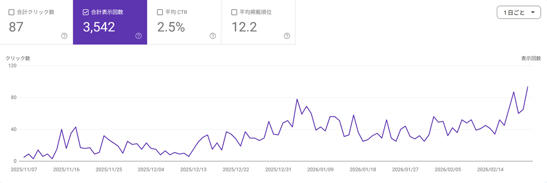Screen dimensions: 547x183
Task: Click the 2.5% average CTR value
Action: [171, 27]
